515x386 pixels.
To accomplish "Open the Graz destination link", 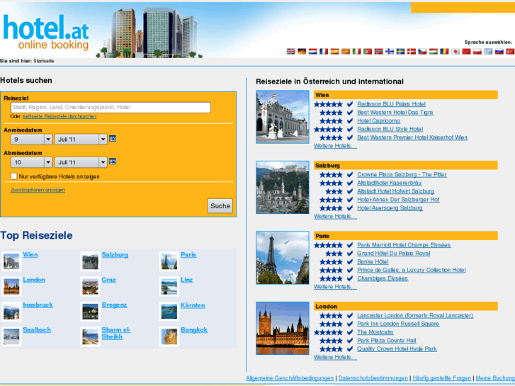I will point(108,280).
